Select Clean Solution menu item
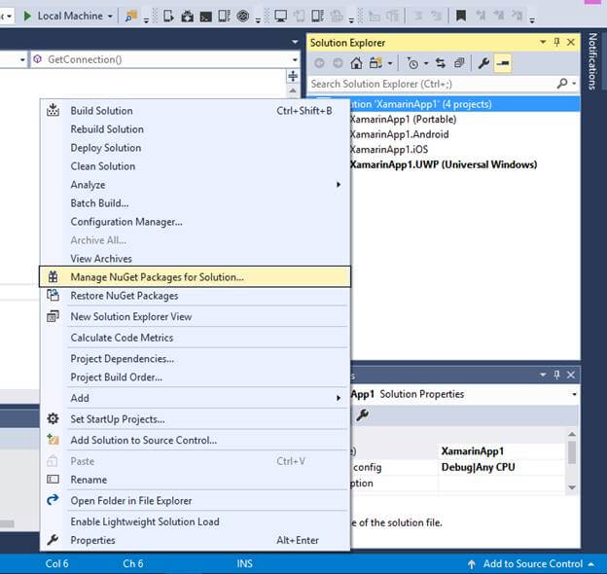The height and width of the screenshot is (574, 607). click(196, 166)
